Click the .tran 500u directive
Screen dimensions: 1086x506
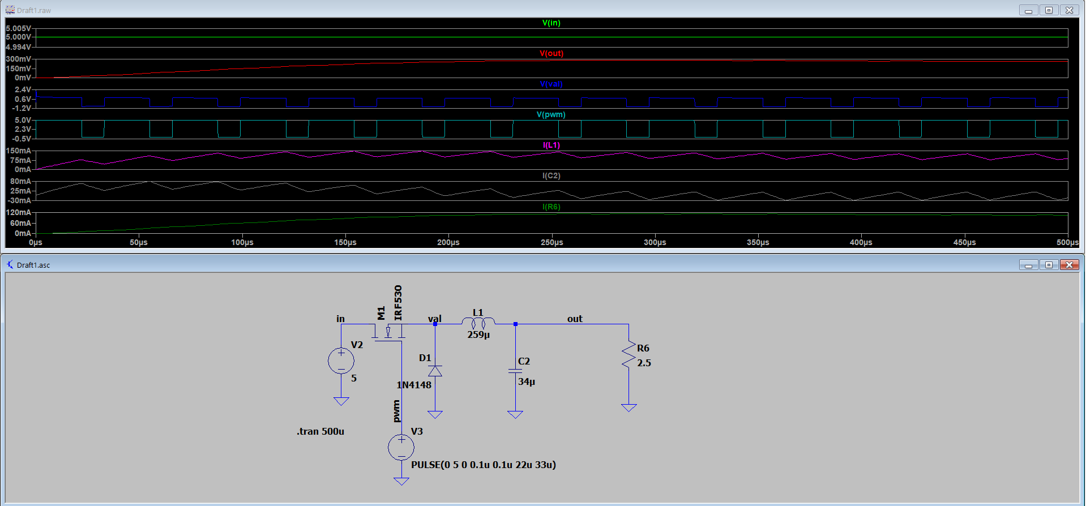pos(320,431)
